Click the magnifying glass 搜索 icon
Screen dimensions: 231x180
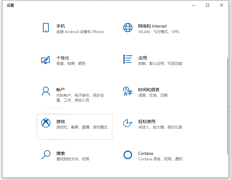[46, 155]
